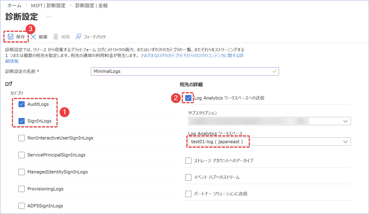Check the ManagedIdentitySignInLogs box

(x=21, y=172)
